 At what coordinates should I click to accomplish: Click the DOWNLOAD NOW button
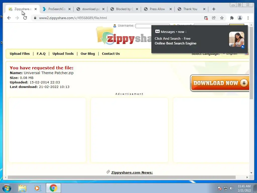coord(220,83)
